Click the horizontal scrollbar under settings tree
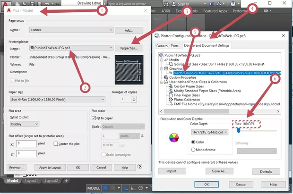 (196, 111)
